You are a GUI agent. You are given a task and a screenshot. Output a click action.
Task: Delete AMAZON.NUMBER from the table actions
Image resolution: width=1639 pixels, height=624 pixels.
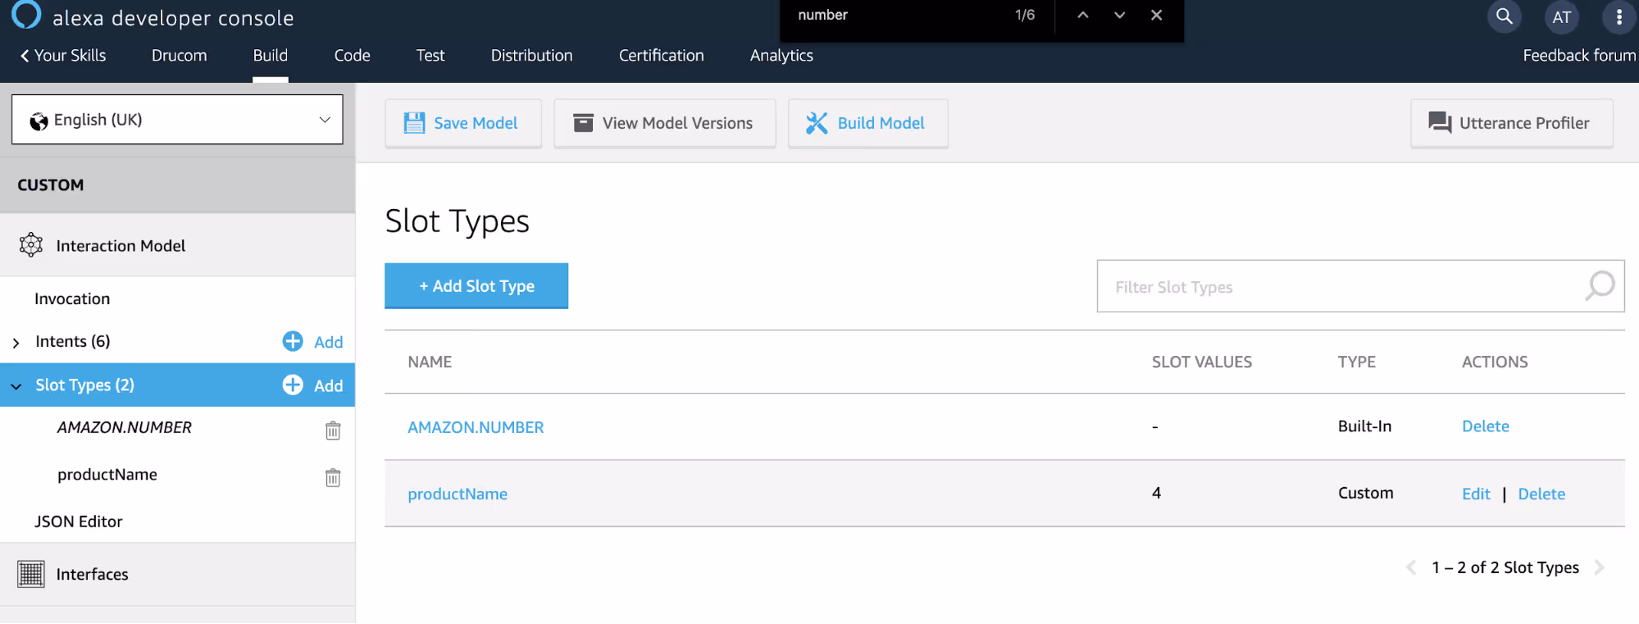coord(1486,426)
